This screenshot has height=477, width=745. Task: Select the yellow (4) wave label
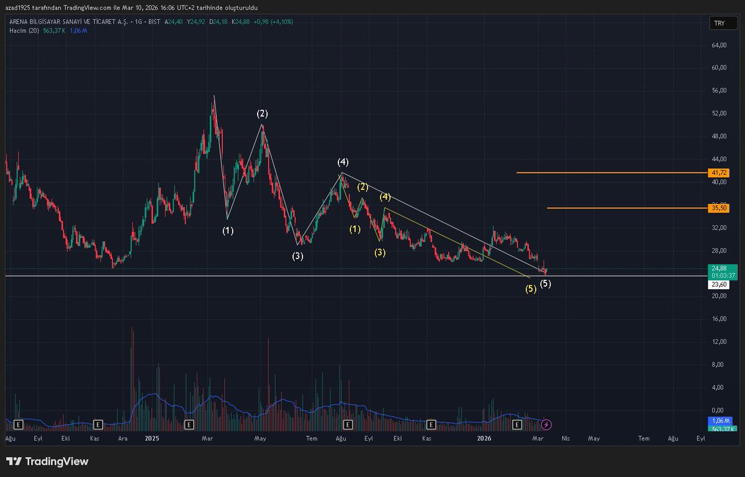(x=386, y=197)
